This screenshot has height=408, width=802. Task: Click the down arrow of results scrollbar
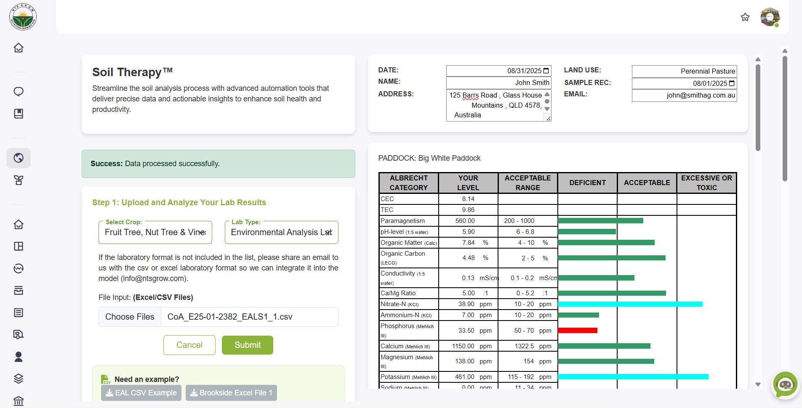click(758, 384)
